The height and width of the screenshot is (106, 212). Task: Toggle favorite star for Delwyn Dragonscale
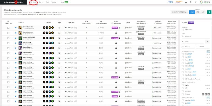point(16,38)
